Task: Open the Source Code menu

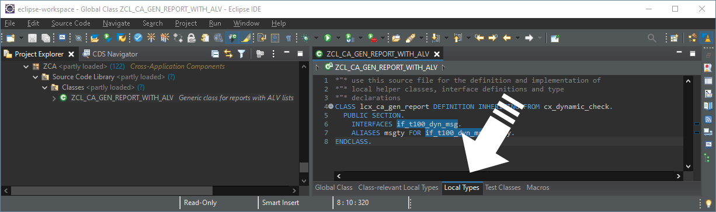Action: pyautogui.click(x=71, y=23)
